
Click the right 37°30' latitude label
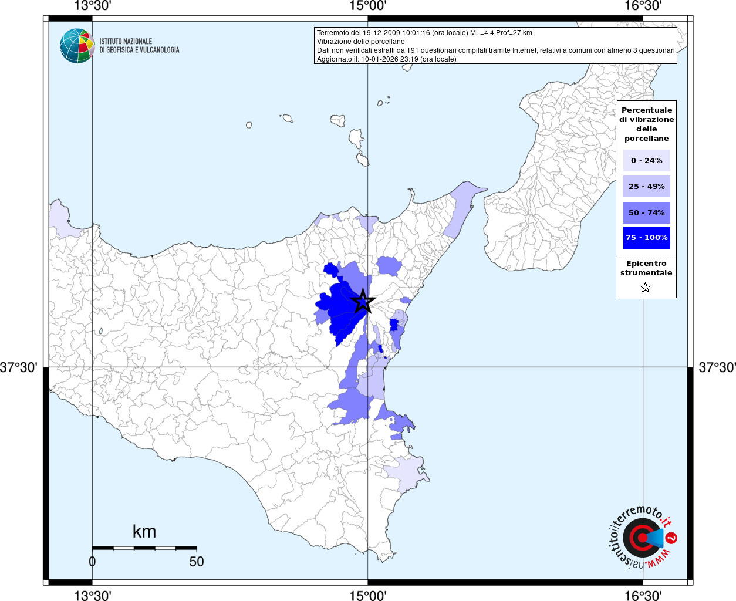point(717,367)
